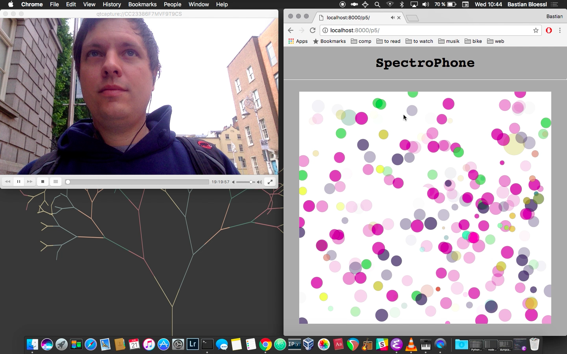This screenshot has width=567, height=354.
Task: Click the Bastian profile button
Action: click(554, 17)
